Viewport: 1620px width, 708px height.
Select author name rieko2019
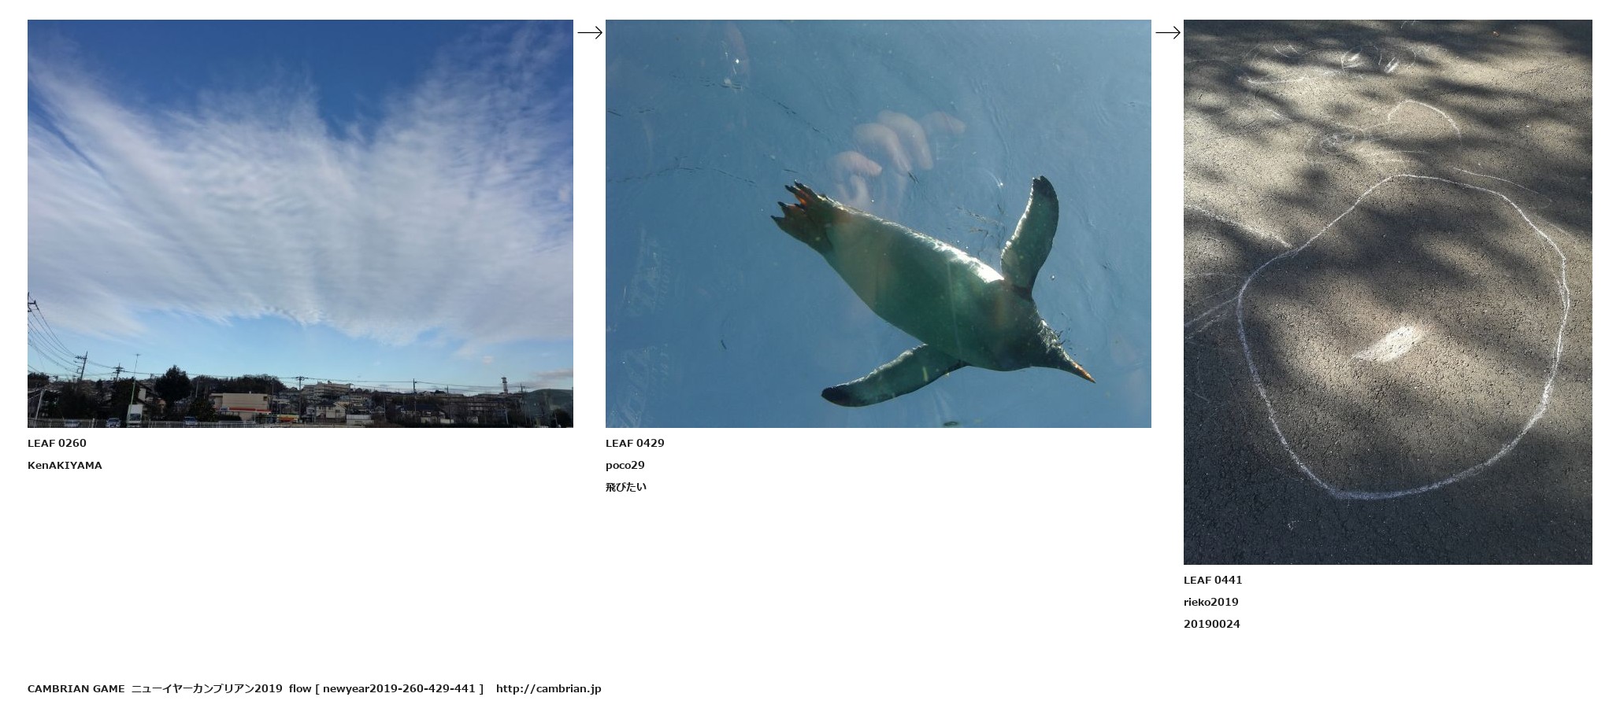(x=1211, y=602)
